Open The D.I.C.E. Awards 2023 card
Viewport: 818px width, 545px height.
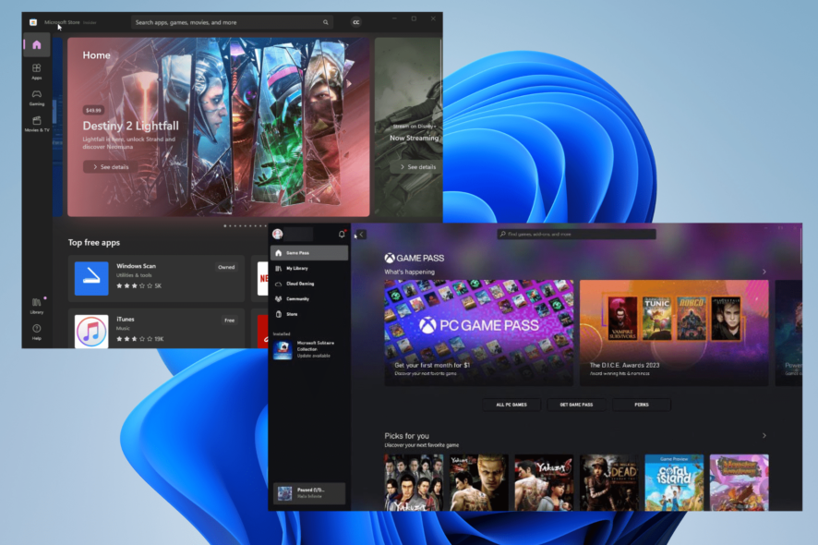pos(674,333)
